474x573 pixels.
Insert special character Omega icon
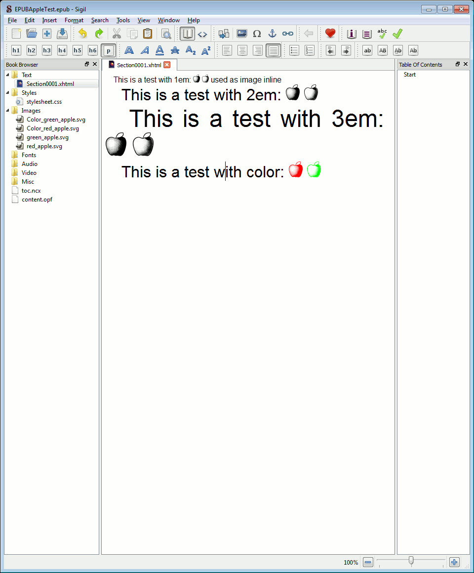[x=257, y=34]
